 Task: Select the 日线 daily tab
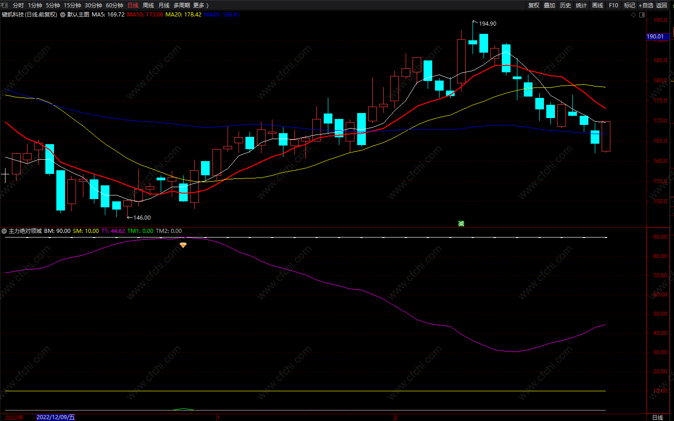133,5
